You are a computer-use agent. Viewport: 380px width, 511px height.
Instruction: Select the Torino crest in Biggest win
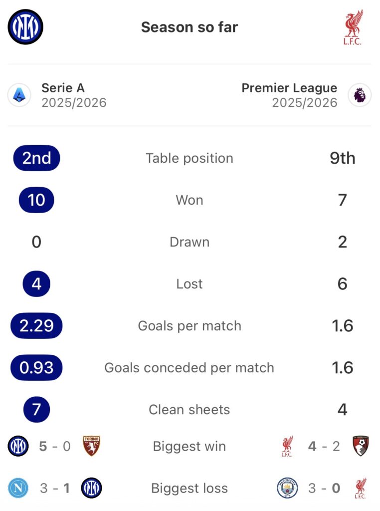92,446
